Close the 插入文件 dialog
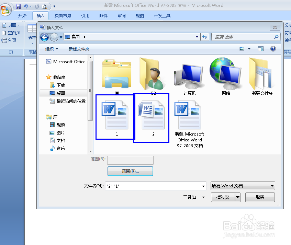The height and width of the screenshot is (245, 291). (x=275, y=27)
